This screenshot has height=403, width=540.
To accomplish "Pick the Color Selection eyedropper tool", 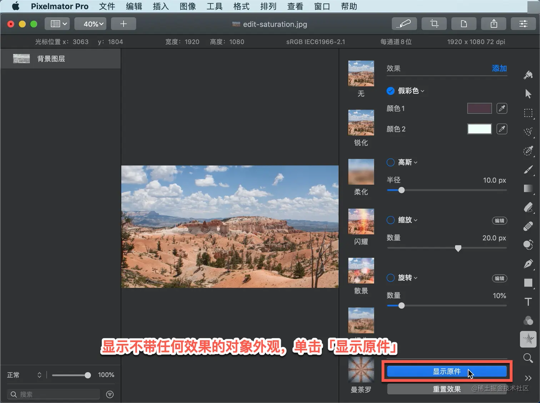I will point(528,151).
